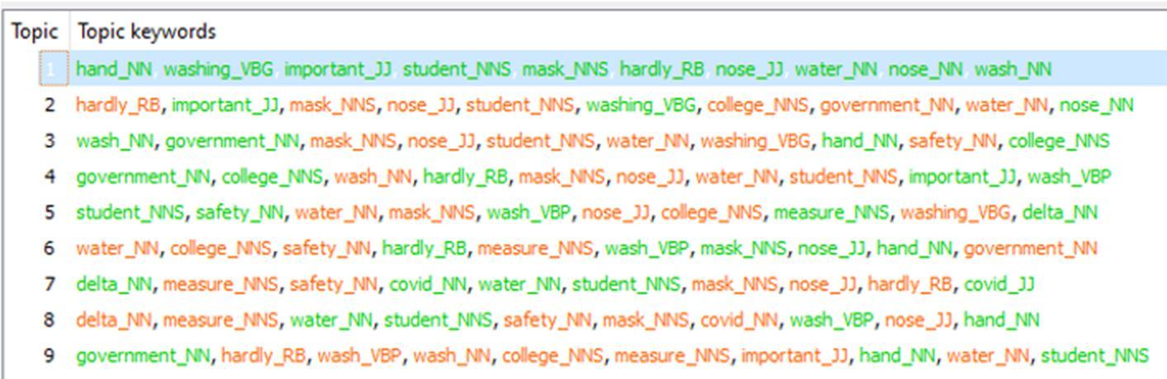
Task: Click safety_NN keyword in topic 3
Action: [x=953, y=141]
